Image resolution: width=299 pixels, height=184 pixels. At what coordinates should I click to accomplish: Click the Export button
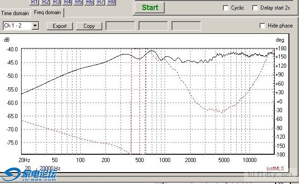[60, 26]
